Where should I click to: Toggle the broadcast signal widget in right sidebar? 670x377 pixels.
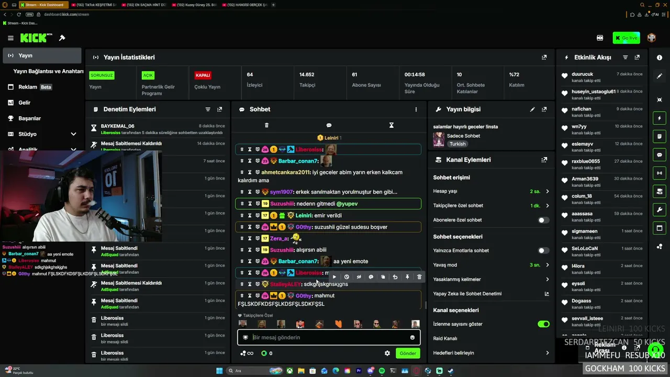point(660,173)
